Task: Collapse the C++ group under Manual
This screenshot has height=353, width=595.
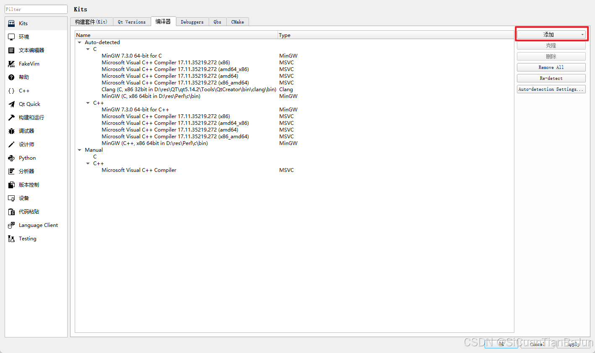Action: tap(88, 163)
